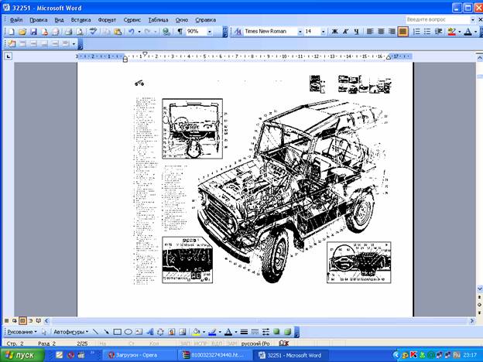Click spelling status icon in status bar

[x=283, y=343]
